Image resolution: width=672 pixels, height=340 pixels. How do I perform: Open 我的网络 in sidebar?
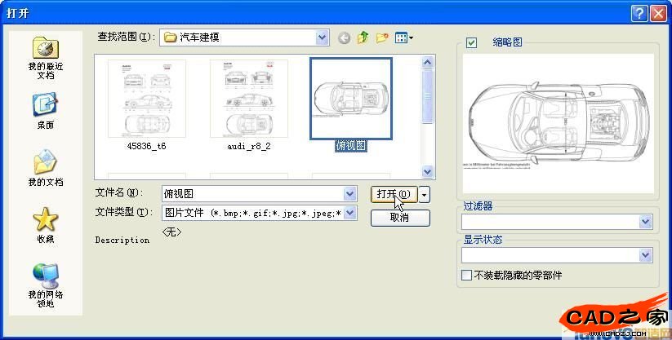45,284
